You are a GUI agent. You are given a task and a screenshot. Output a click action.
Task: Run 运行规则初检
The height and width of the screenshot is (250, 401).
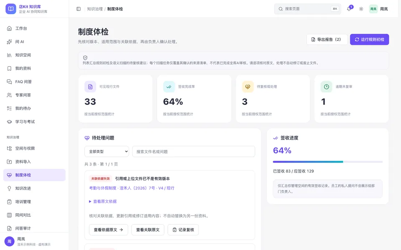click(x=369, y=40)
